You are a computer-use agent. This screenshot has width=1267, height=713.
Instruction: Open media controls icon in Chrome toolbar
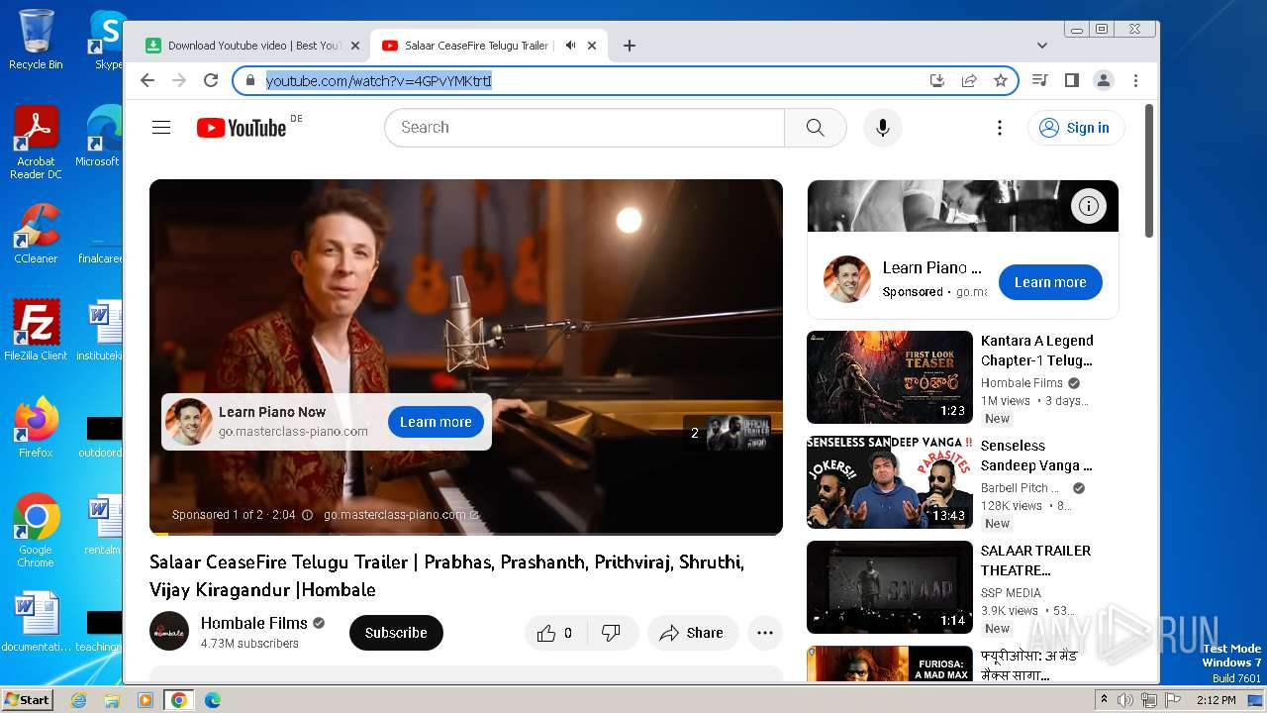pos(1039,80)
